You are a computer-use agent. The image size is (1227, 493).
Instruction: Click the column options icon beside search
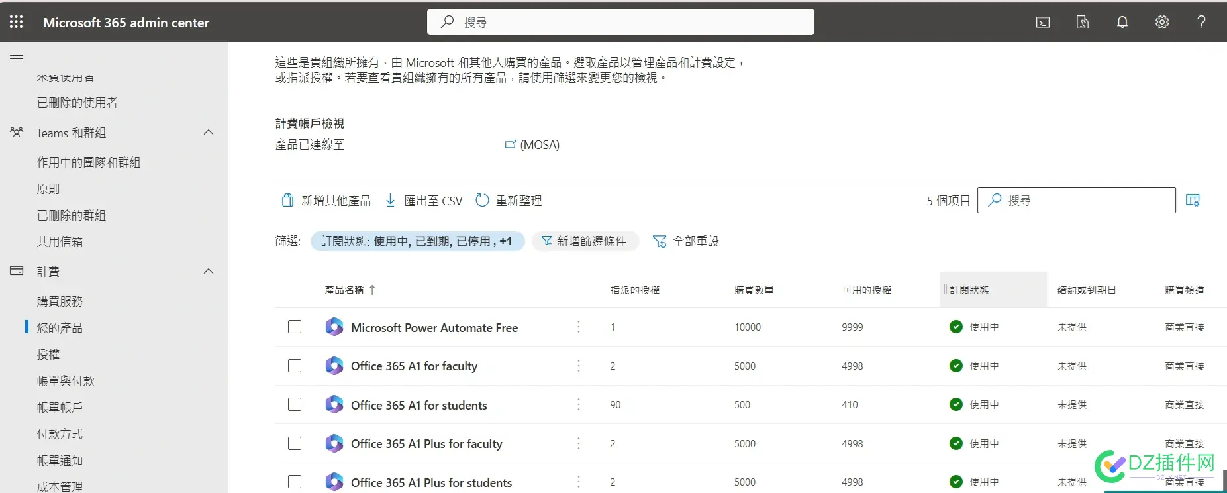click(x=1193, y=200)
